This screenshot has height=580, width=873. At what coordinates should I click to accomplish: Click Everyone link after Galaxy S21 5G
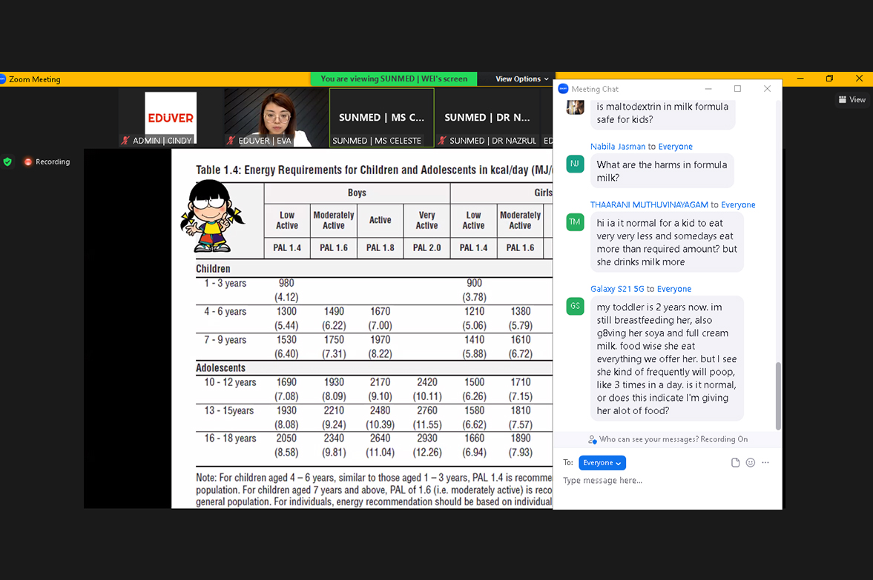pos(674,289)
